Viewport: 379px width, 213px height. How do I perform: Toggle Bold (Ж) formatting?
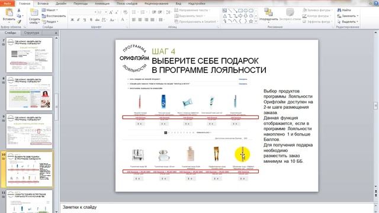coord(72,20)
